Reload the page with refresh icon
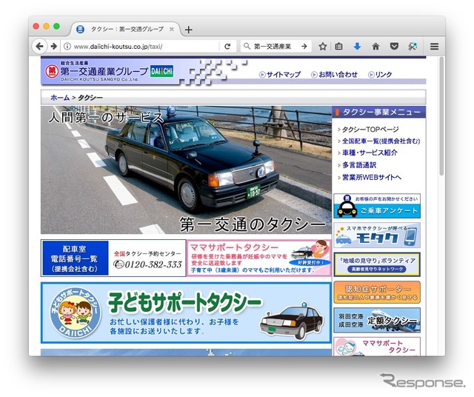Image resolution: width=474 pixels, height=397 pixels. (x=227, y=46)
